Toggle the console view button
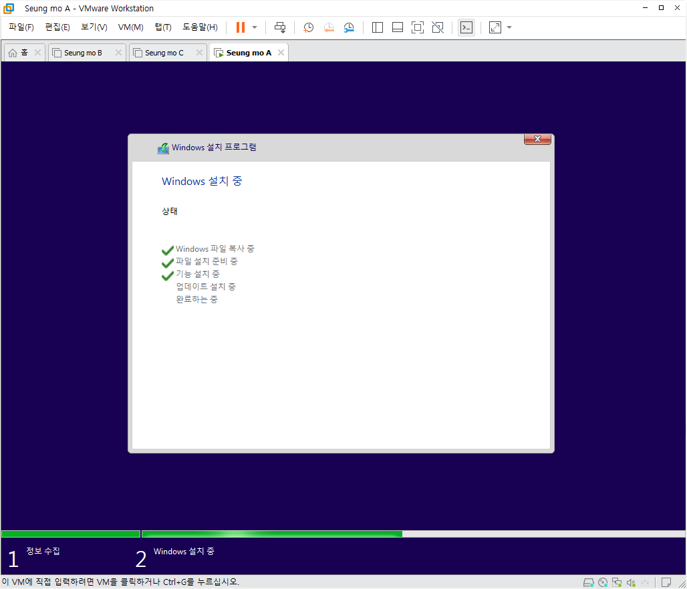This screenshot has height=589, width=687. [x=466, y=27]
